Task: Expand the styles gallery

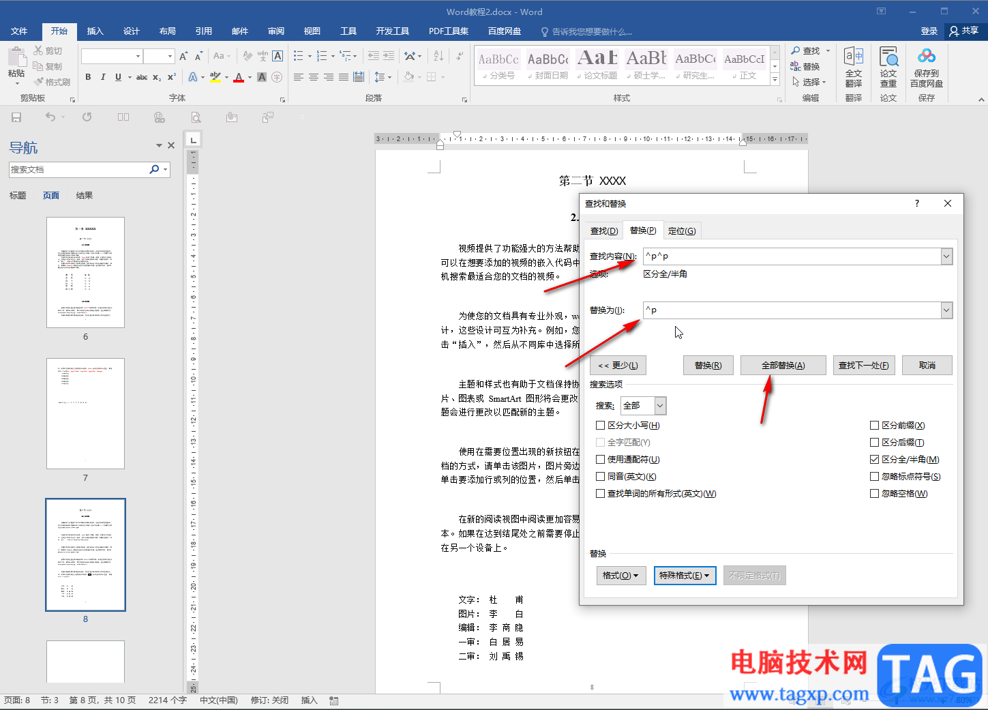Action: tap(775, 79)
